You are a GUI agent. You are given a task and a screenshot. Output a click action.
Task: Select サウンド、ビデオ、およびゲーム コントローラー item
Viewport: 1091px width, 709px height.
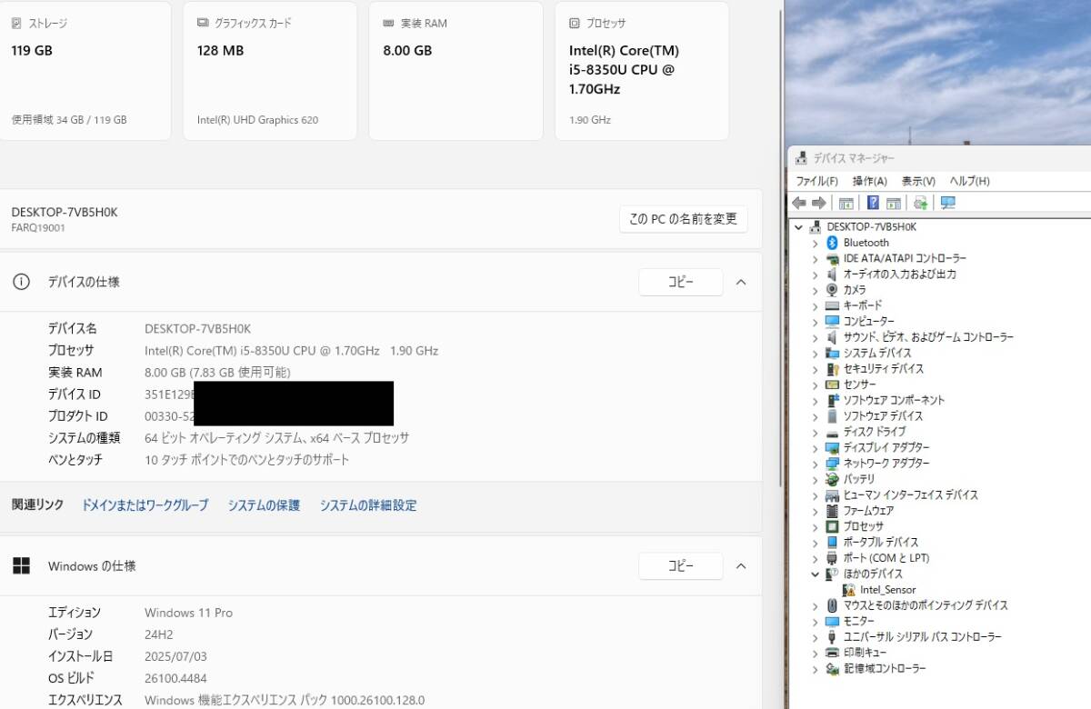[928, 337]
